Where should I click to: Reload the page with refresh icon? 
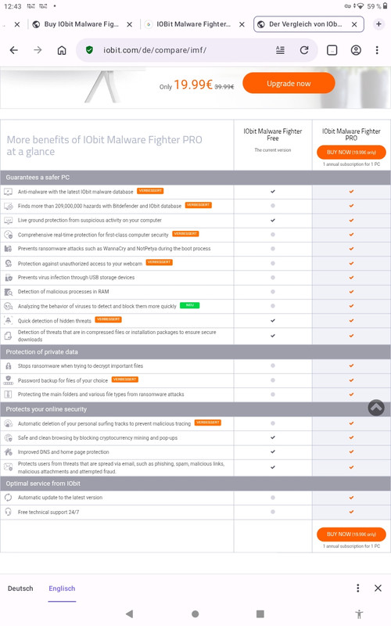click(x=304, y=50)
